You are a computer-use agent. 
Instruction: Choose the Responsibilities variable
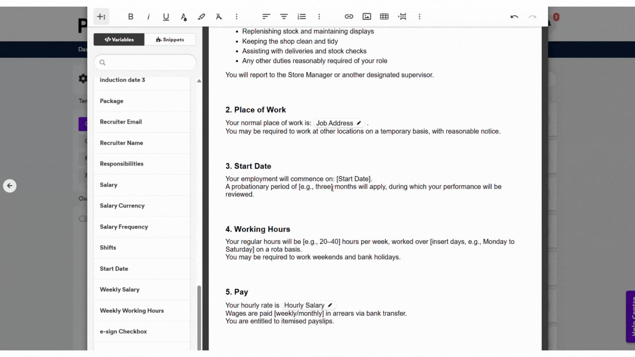point(142,164)
